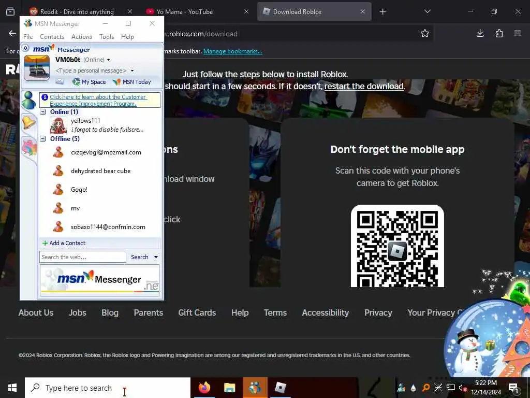Open the Terms footer link

[x=275, y=312]
